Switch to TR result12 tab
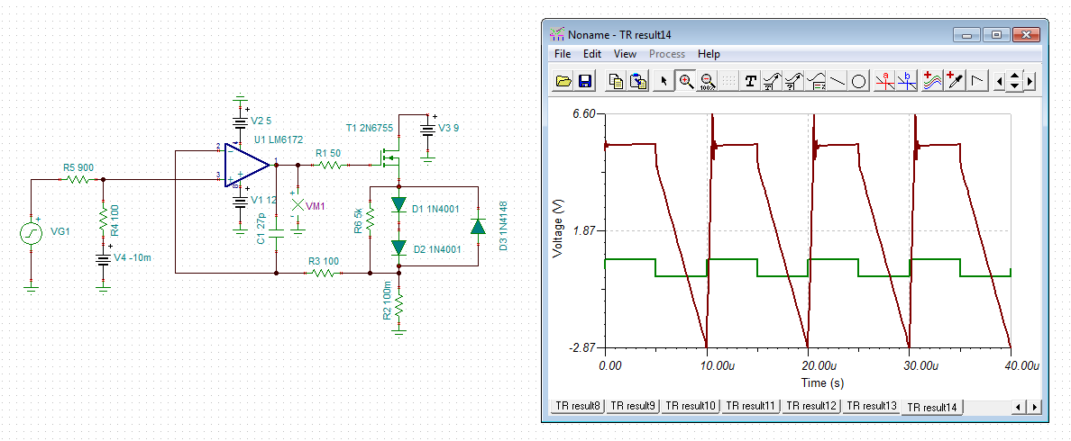Screen dimensions: 1071x441 coord(810,406)
